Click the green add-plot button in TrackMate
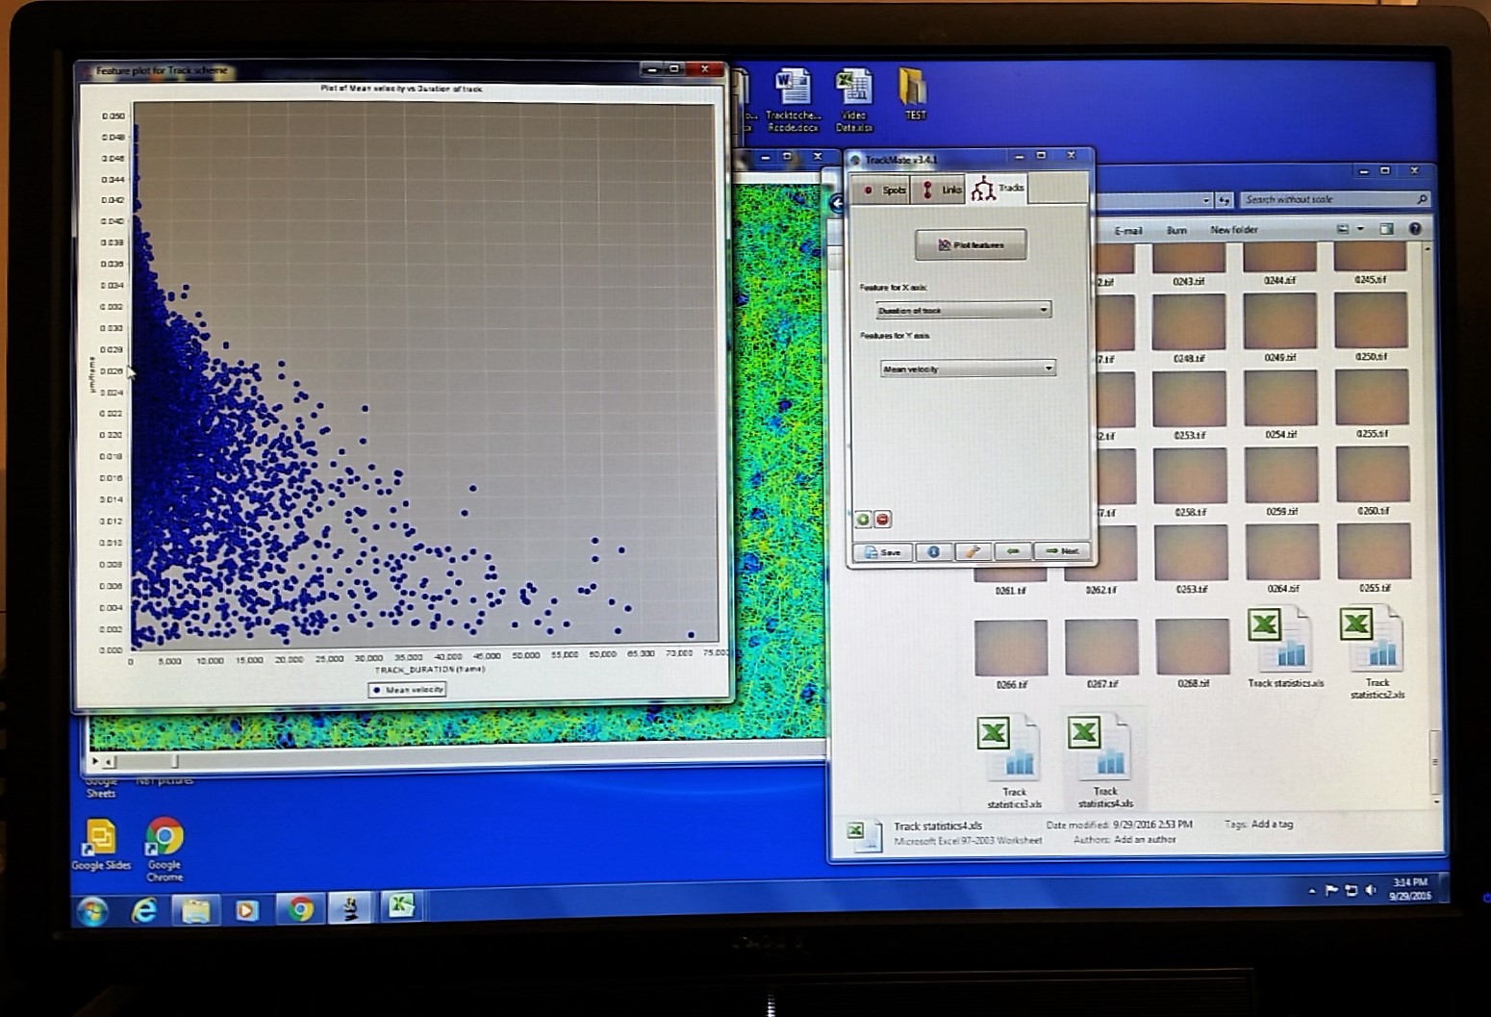 click(x=863, y=520)
